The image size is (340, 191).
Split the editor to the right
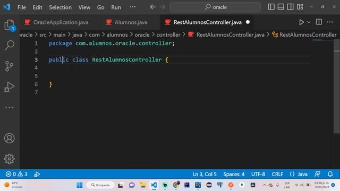point(319,22)
